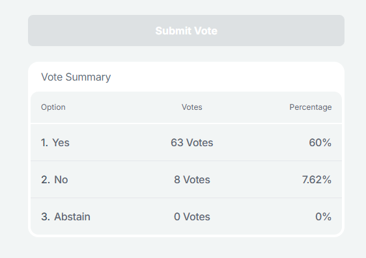The image size is (366, 258).
Task: Select the '3. Abstain' option row
Action: pyautogui.click(x=186, y=216)
